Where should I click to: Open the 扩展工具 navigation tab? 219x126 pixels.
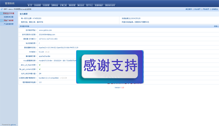point(63,5)
